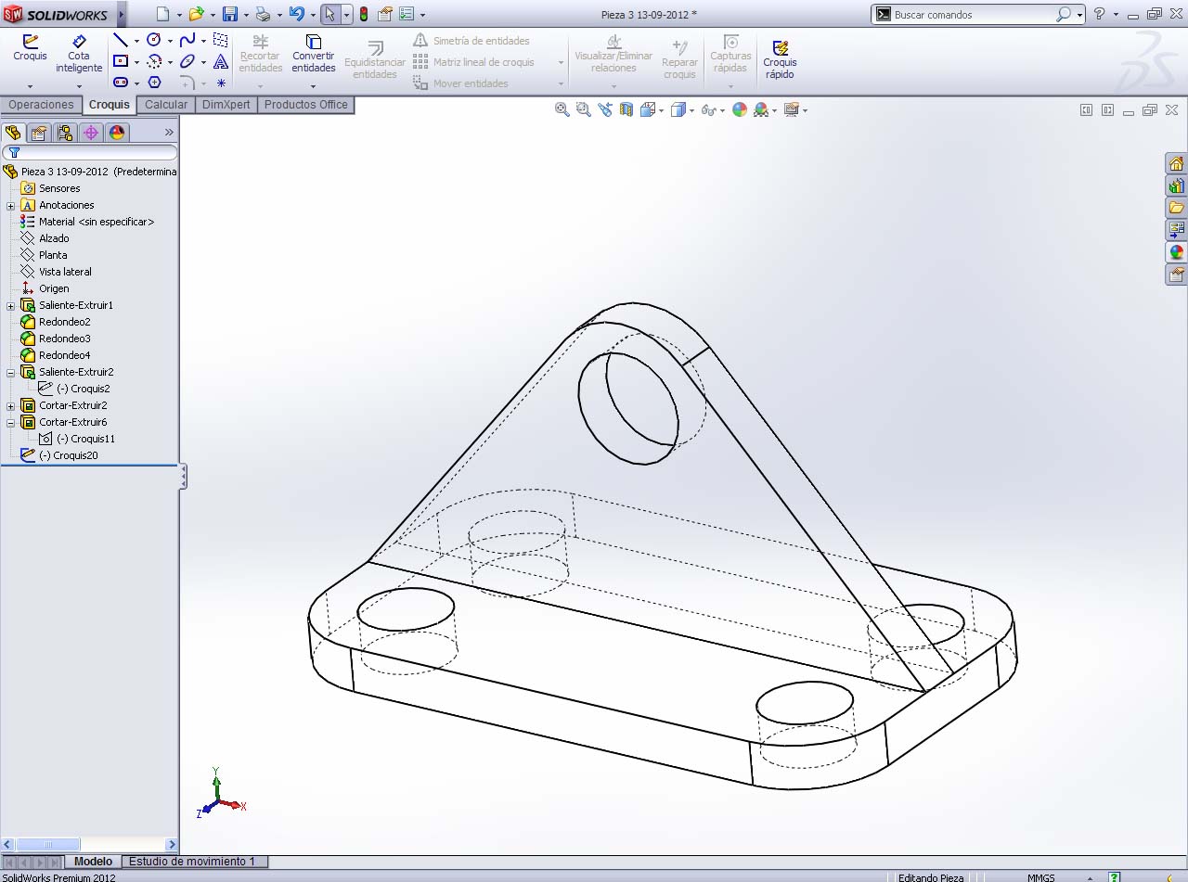
Task: Select the Straight Slot tool
Action: [x=121, y=83]
